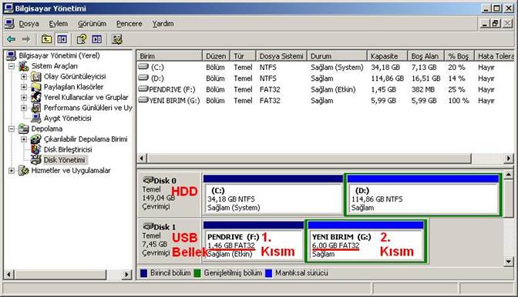Screen dimensions: 518x297
Task: Click the tree pane right scroll arrow
Action: pyautogui.click(x=126, y=274)
